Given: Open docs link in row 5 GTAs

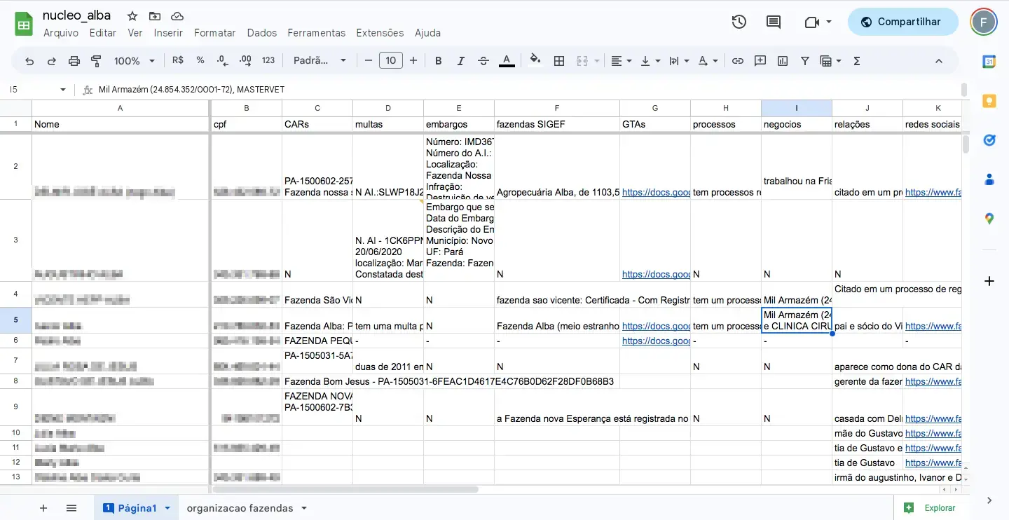Looking at the screenshot, I should [656, 326].
